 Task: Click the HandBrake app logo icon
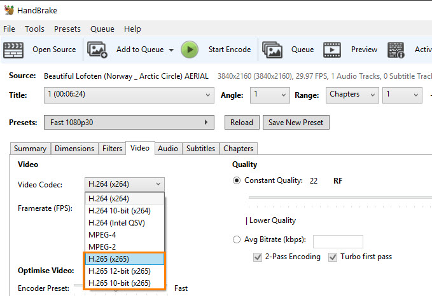9,10
